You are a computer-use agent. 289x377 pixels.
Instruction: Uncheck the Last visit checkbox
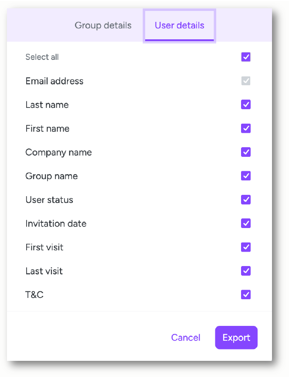click(x=246, y=271)
